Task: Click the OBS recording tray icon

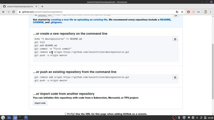Action: (x=174, y=118)
